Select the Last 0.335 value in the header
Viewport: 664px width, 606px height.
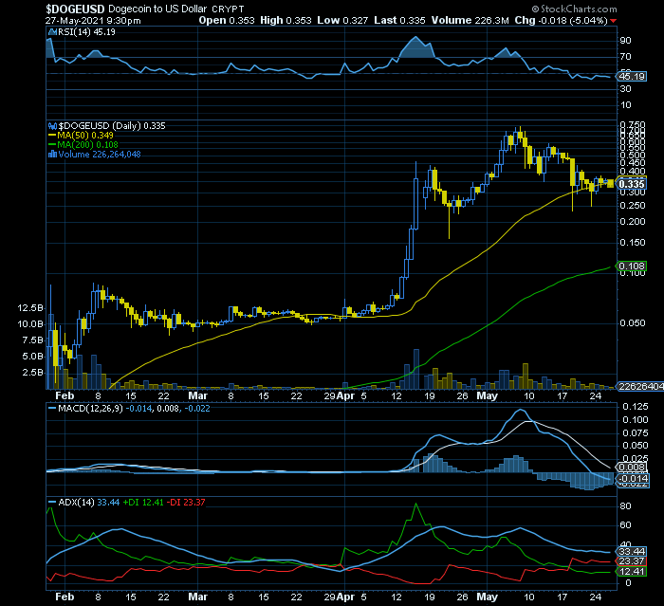[x=399, y=20]
